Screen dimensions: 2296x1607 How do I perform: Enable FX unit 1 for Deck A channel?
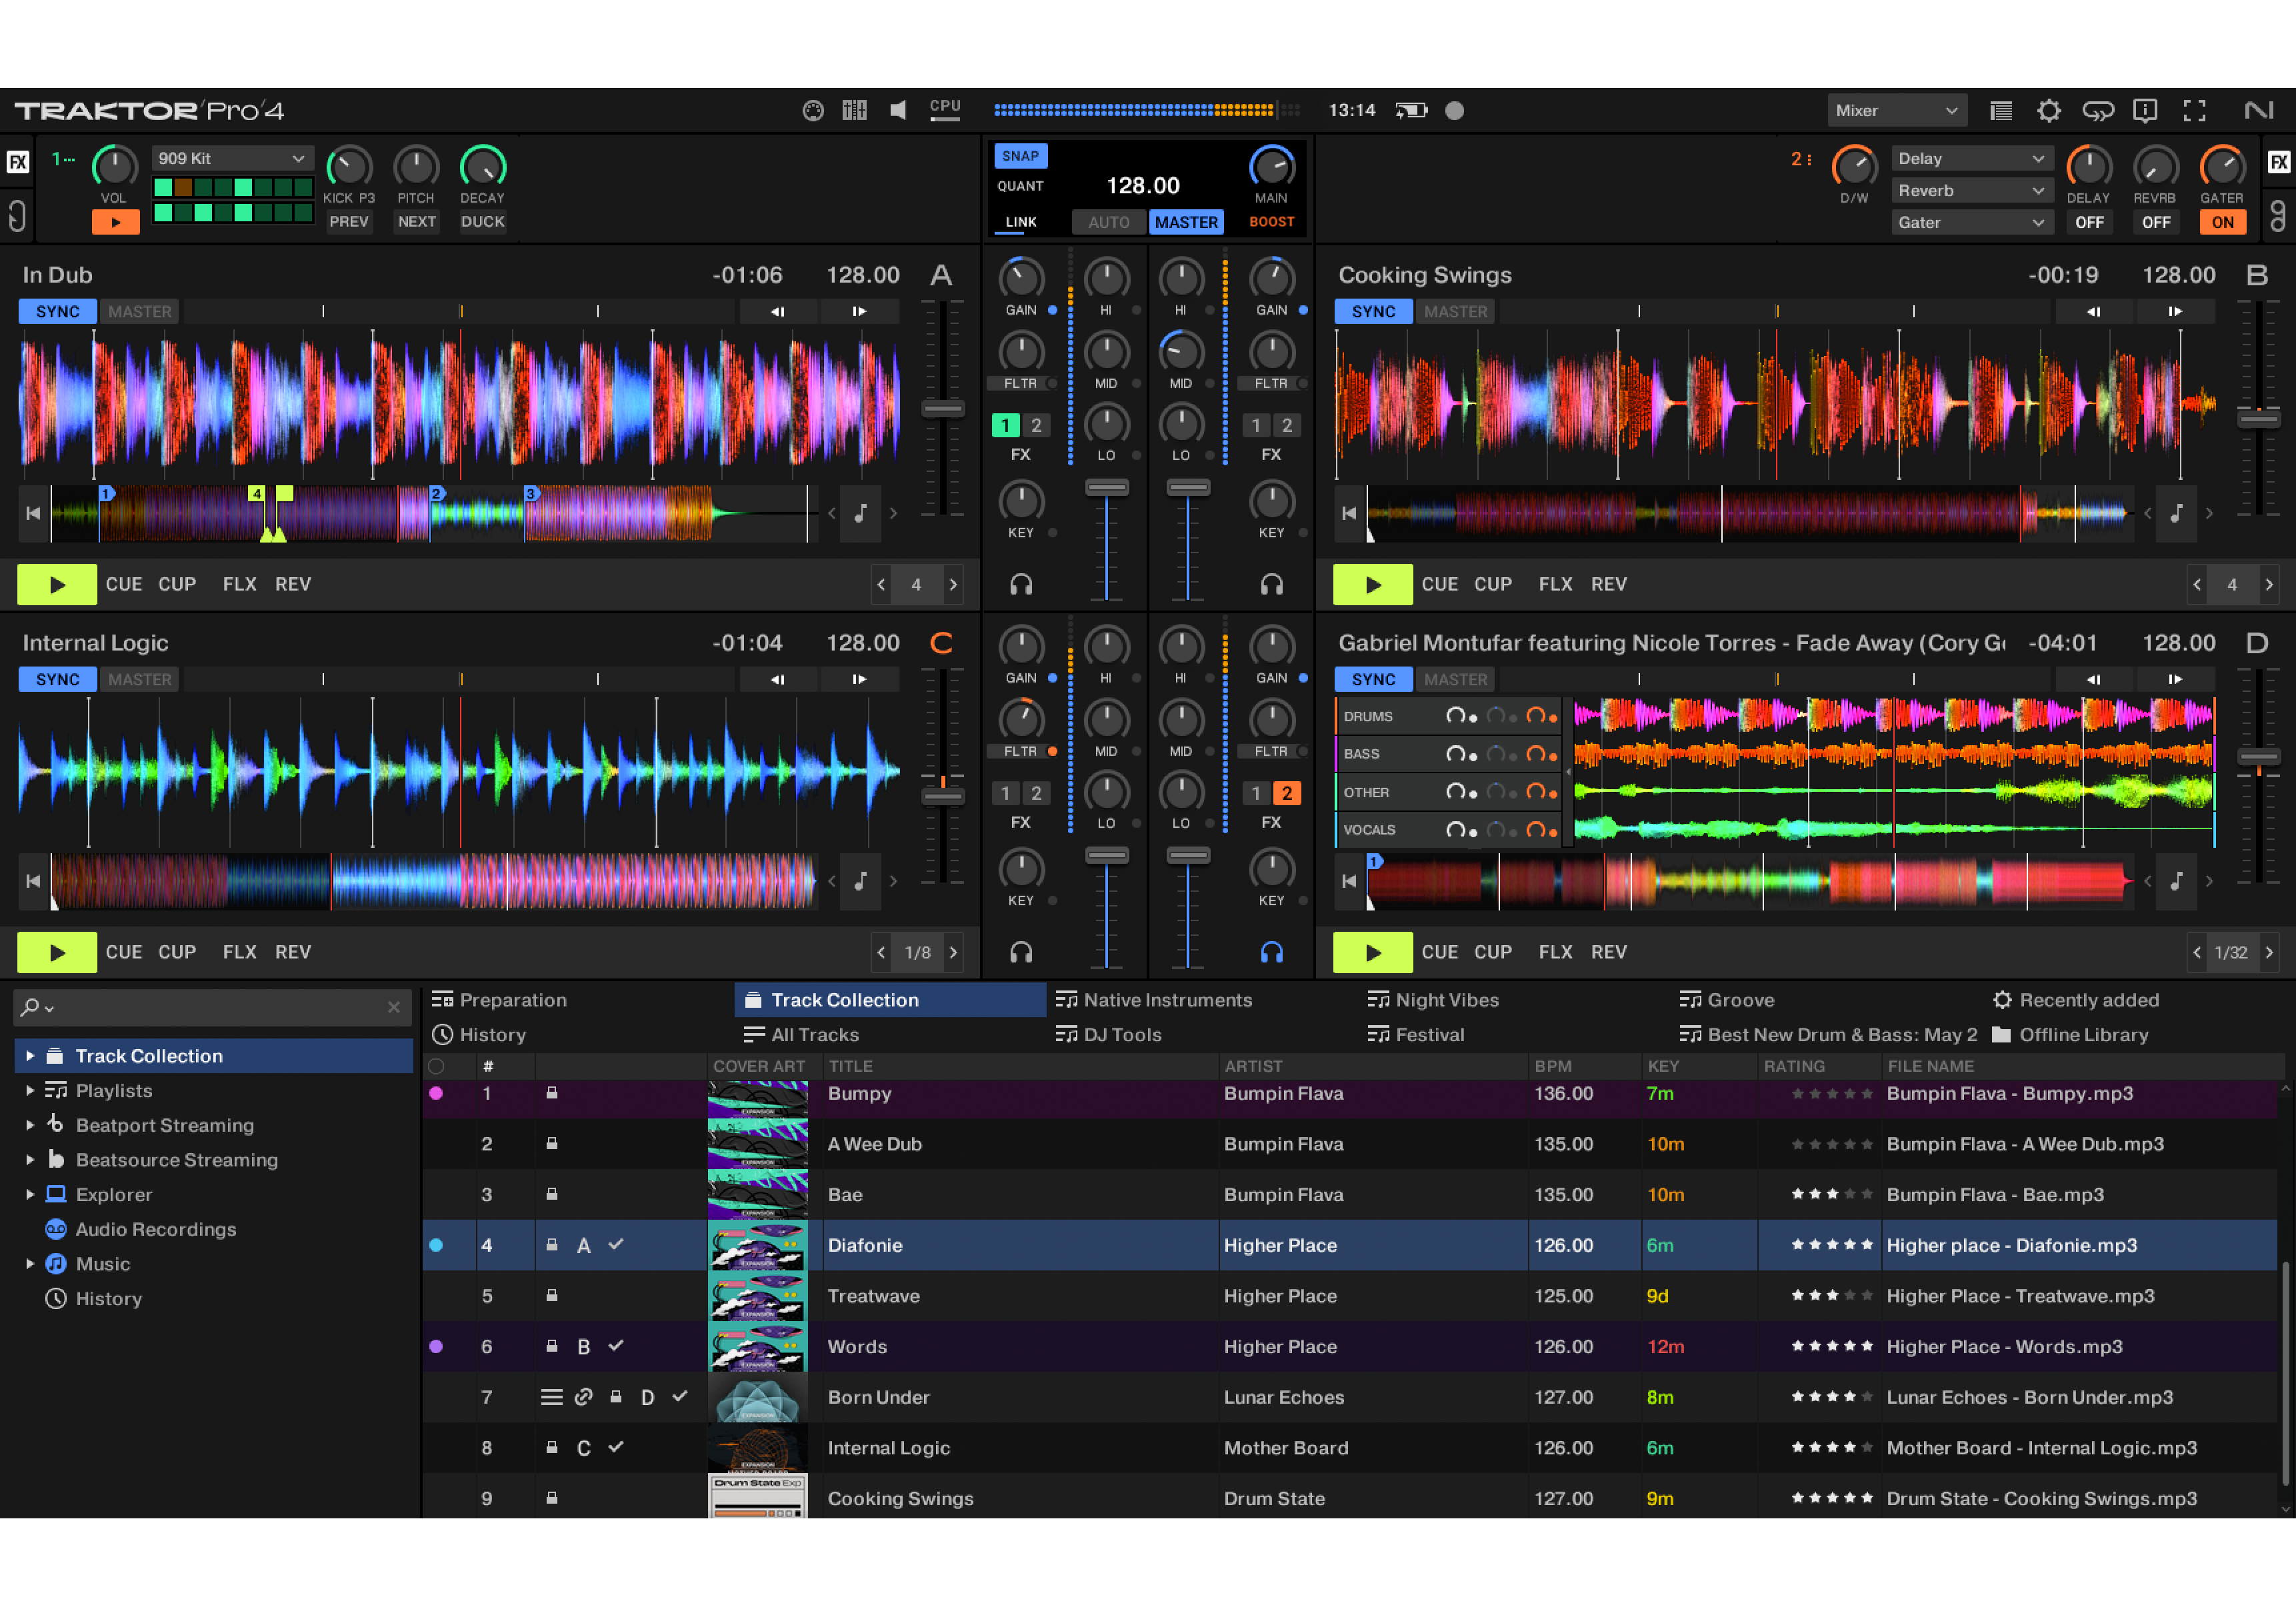click(1005, 425)
